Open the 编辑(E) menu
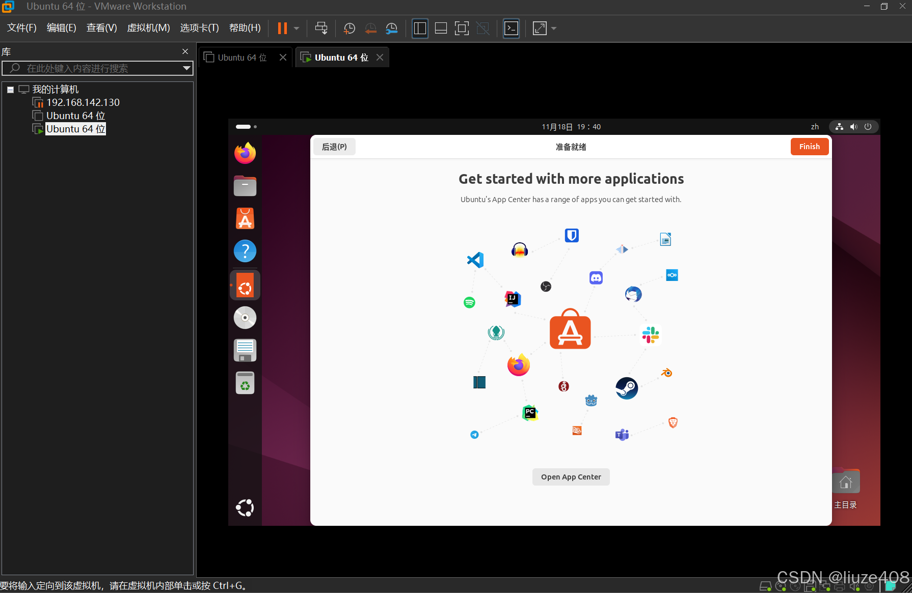Viewport: 912px width, 593px height. pos(62,28)
